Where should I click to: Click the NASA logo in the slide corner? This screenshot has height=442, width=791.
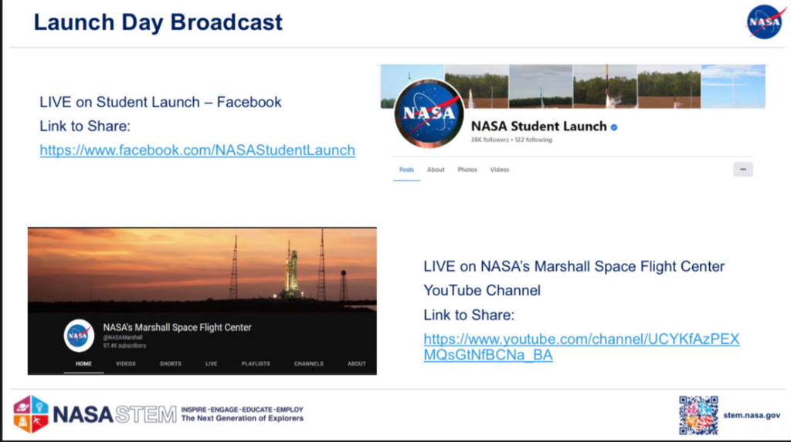tap(766, 22)
